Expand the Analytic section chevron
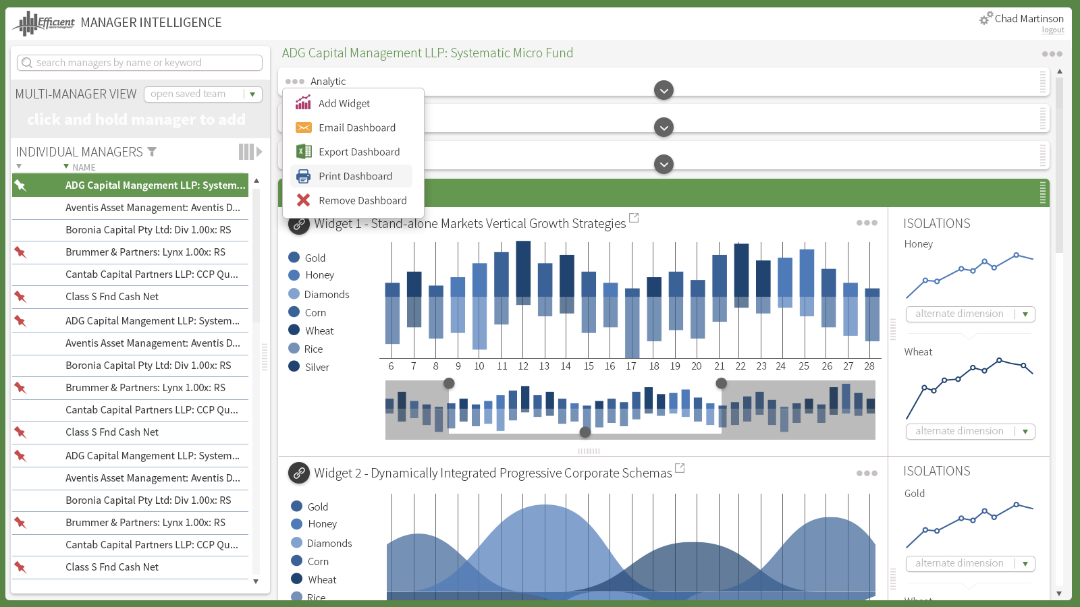The height and width of the screenshot is (607, 1080). coord(664,90)
